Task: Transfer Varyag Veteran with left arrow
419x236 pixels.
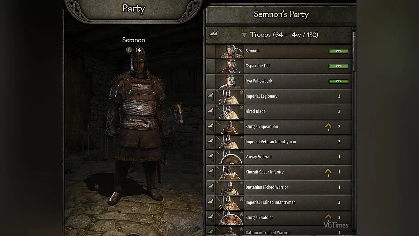Action: pos(211,157)
